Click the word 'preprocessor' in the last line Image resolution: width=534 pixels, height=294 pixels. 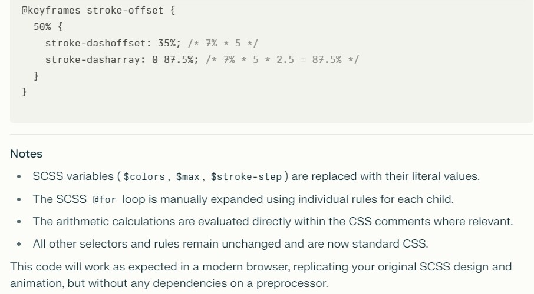pyautogui.click(x=292, y=283)
